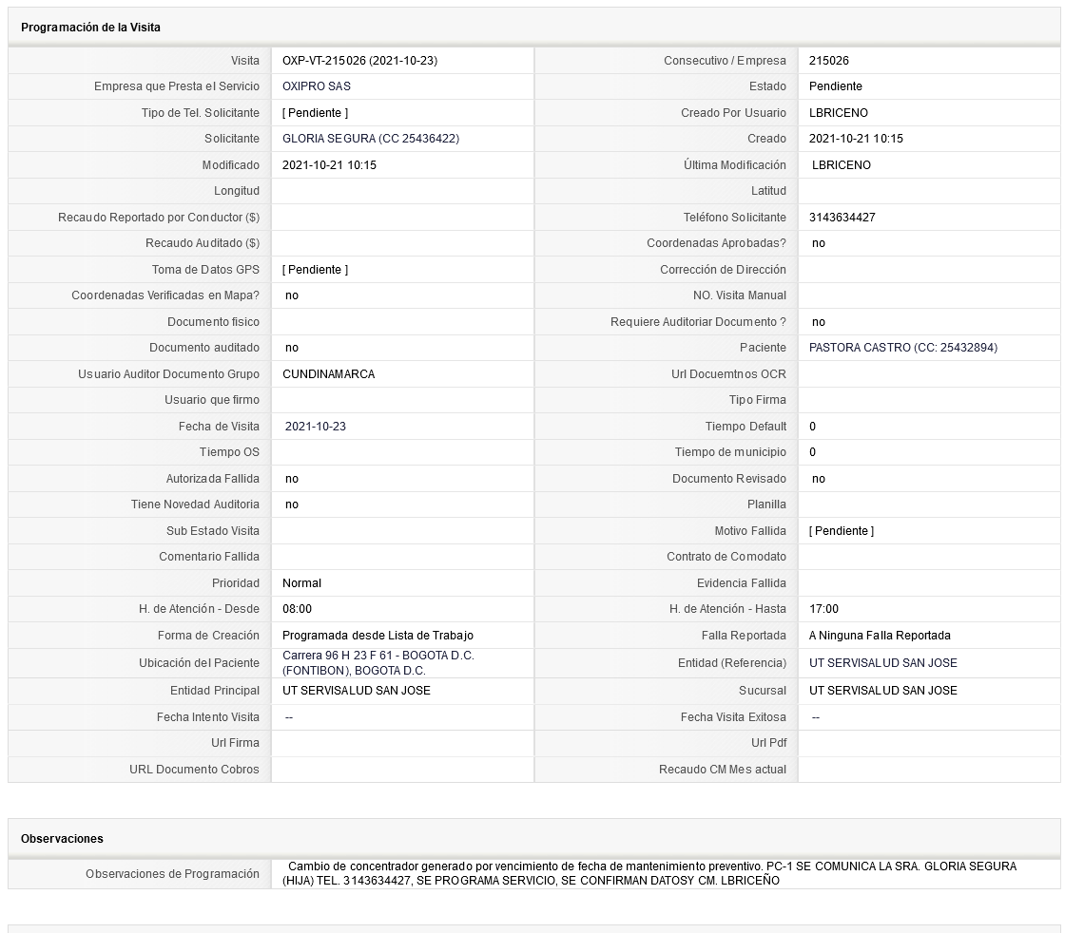Open the OXIPRO SAS company link
The height and width of the screenshot is (933, 1065).
[x=316, y=86]
